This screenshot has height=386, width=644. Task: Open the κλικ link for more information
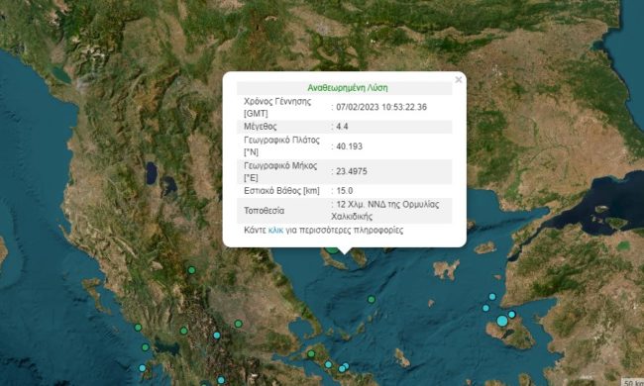click(275, 231)
